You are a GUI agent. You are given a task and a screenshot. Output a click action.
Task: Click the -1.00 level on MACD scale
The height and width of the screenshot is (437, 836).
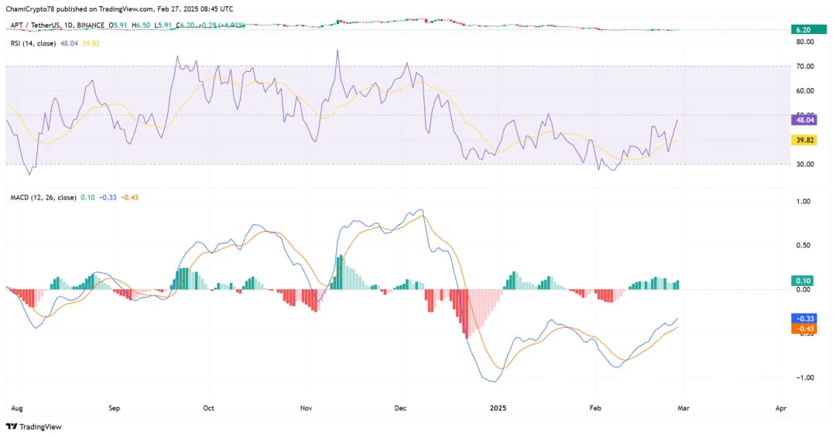tap(806, 377)
